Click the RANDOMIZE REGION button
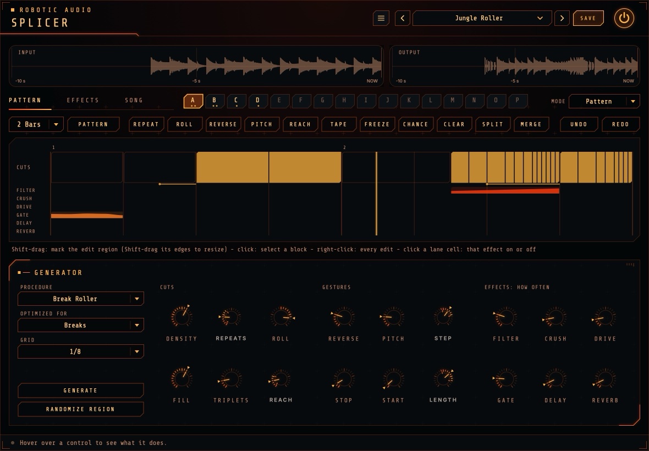Screen dimensions: 649x451 pos(81,409)
